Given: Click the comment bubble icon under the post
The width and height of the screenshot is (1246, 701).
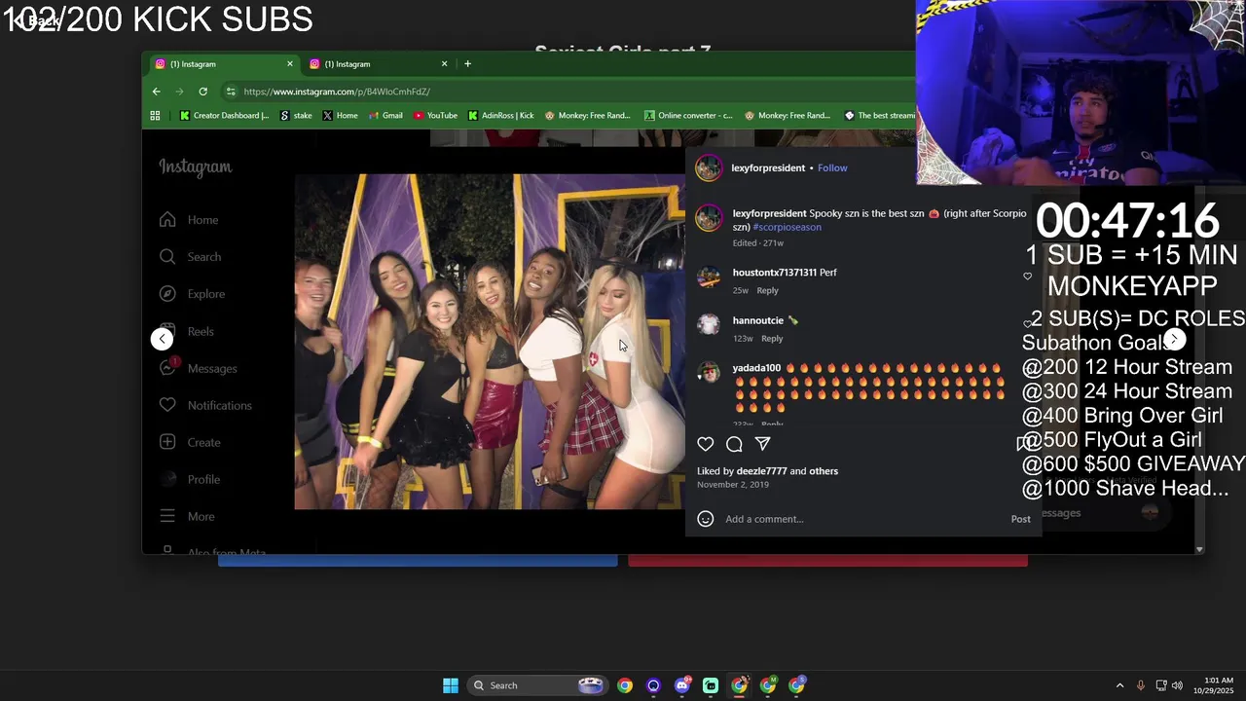Looking at the screenshot, I should tap(734, 444).
